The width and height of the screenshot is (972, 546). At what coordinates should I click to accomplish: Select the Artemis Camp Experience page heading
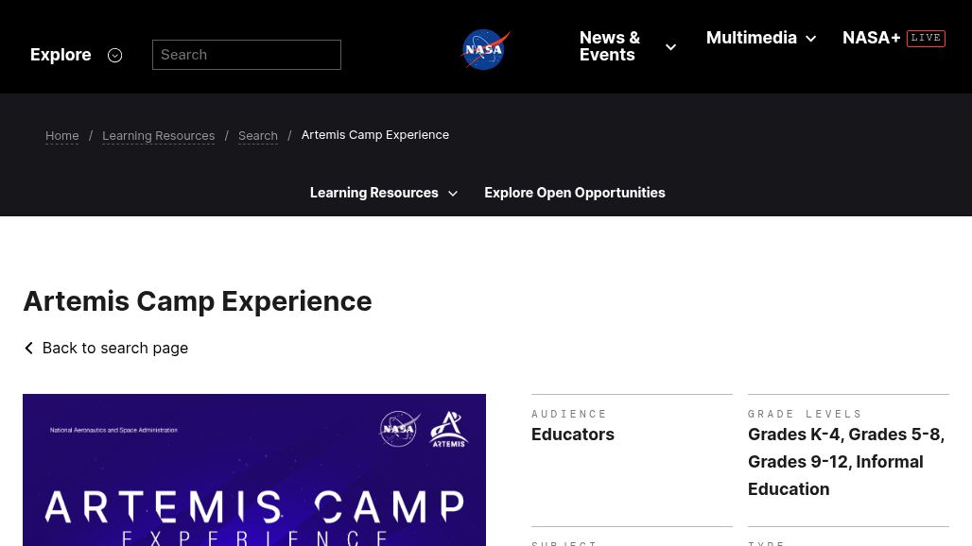198,301
